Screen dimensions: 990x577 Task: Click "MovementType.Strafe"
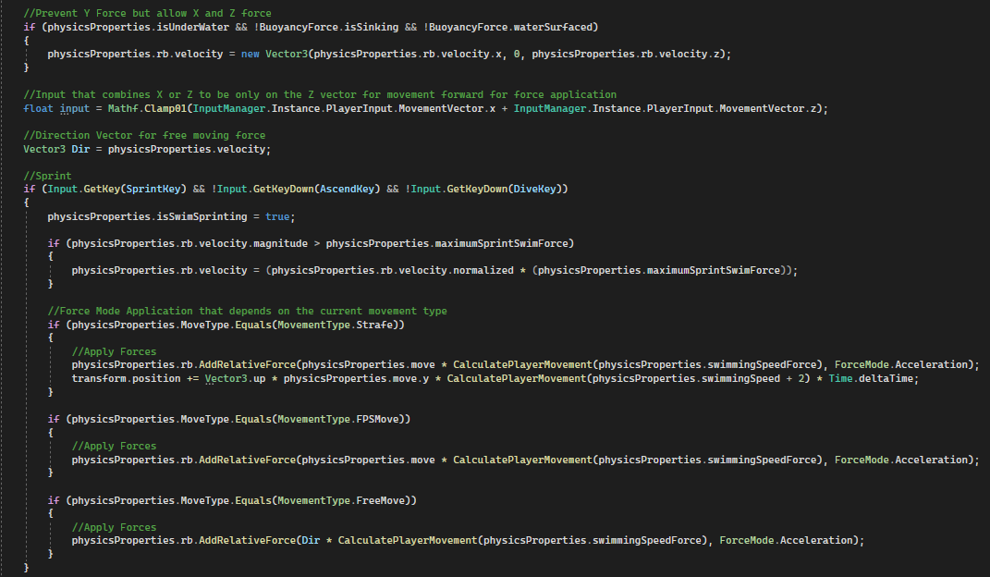pyautogui.click(x=337, y=325)
